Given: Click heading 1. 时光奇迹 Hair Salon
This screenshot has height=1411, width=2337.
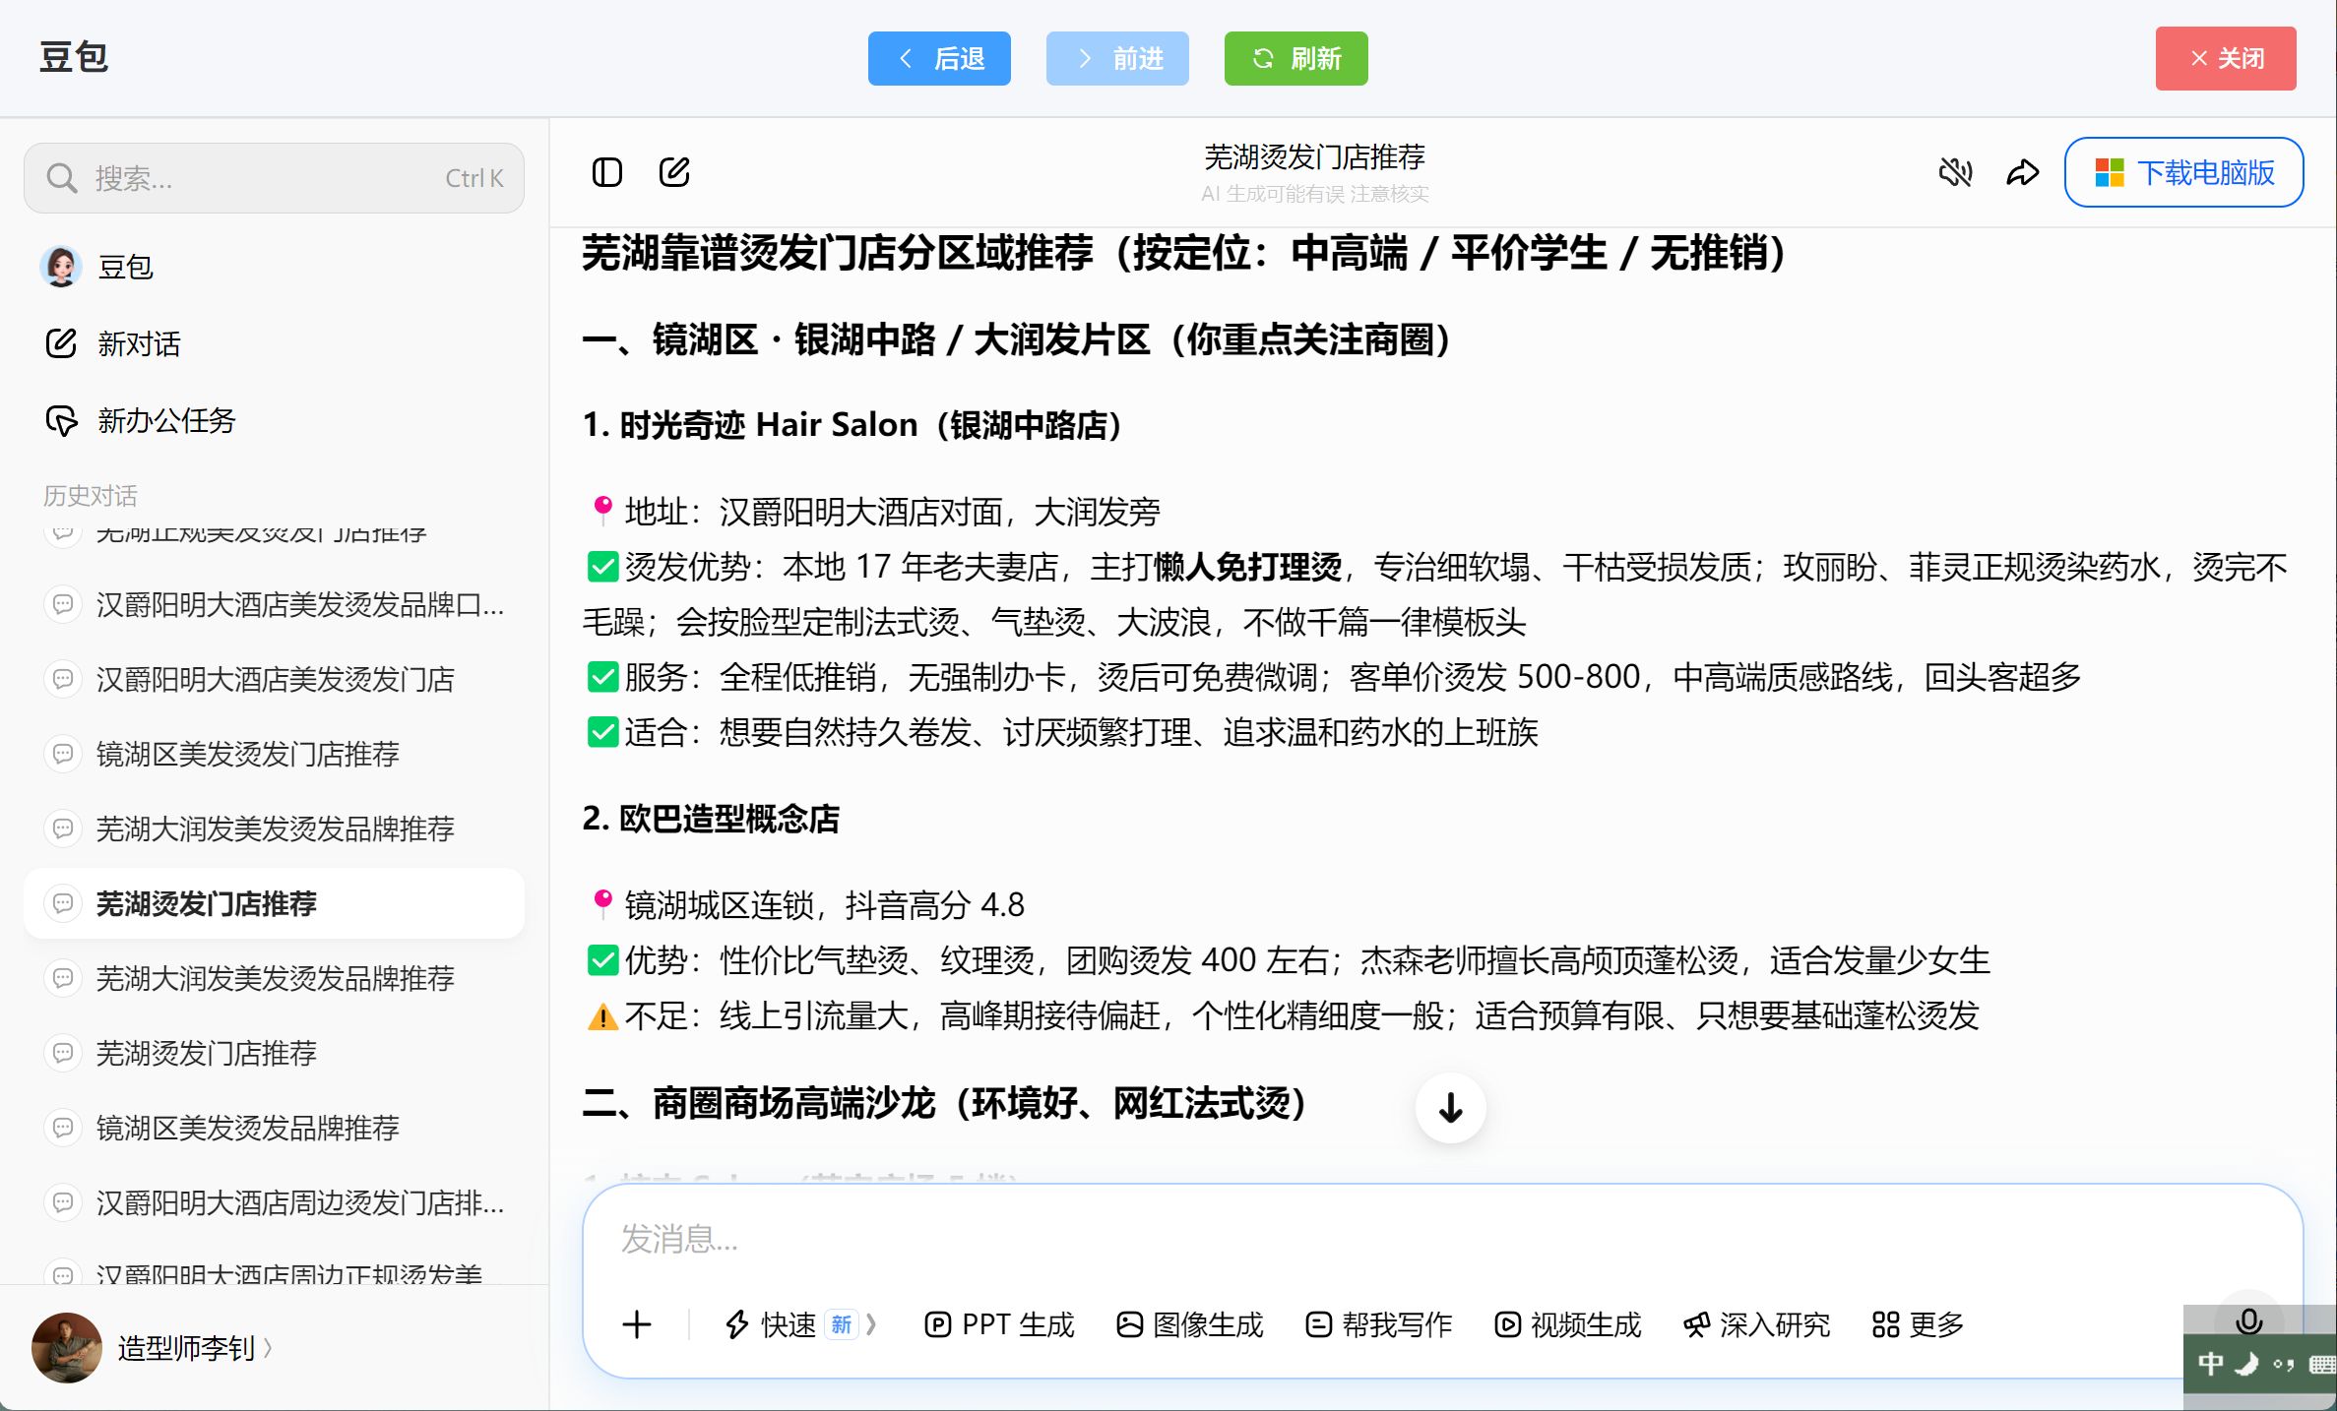Looking at the screenshot, I should (853, 425).
